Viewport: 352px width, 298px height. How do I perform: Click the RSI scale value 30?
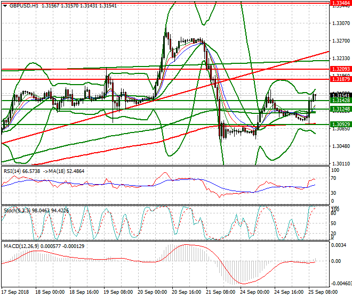pos(333,193)
